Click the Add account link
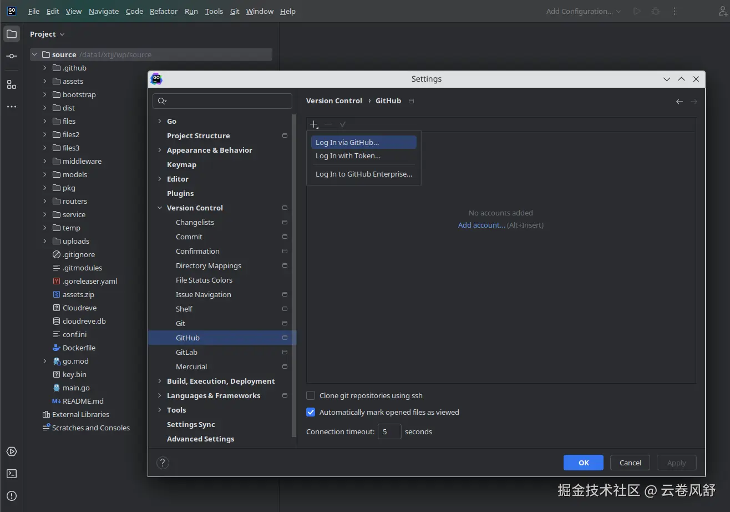 tap(481, 225)
